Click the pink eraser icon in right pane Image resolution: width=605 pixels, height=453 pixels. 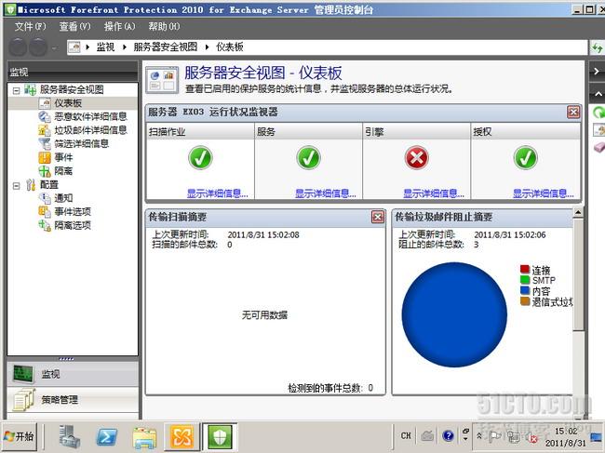click(x=598, y=147)
